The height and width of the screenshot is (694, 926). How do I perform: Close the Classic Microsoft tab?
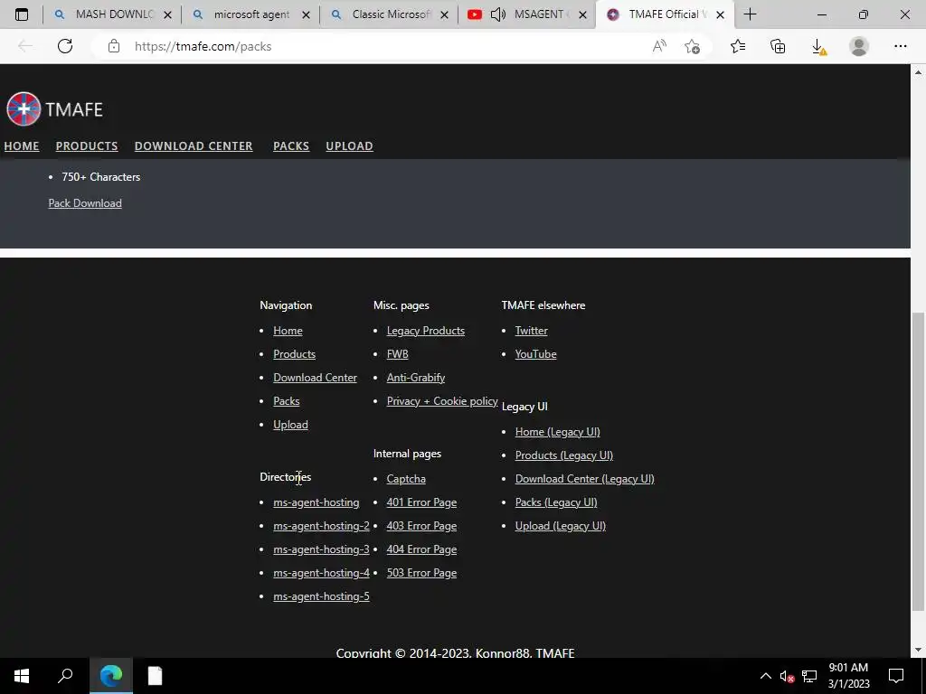tap(445, 15)
